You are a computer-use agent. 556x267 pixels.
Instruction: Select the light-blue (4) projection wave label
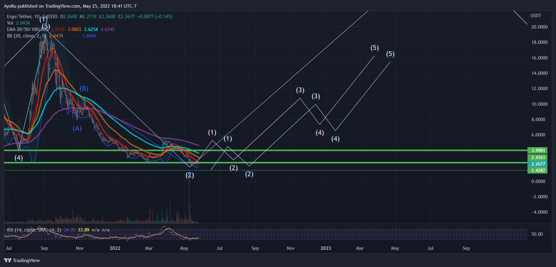[x=336, y=139]
